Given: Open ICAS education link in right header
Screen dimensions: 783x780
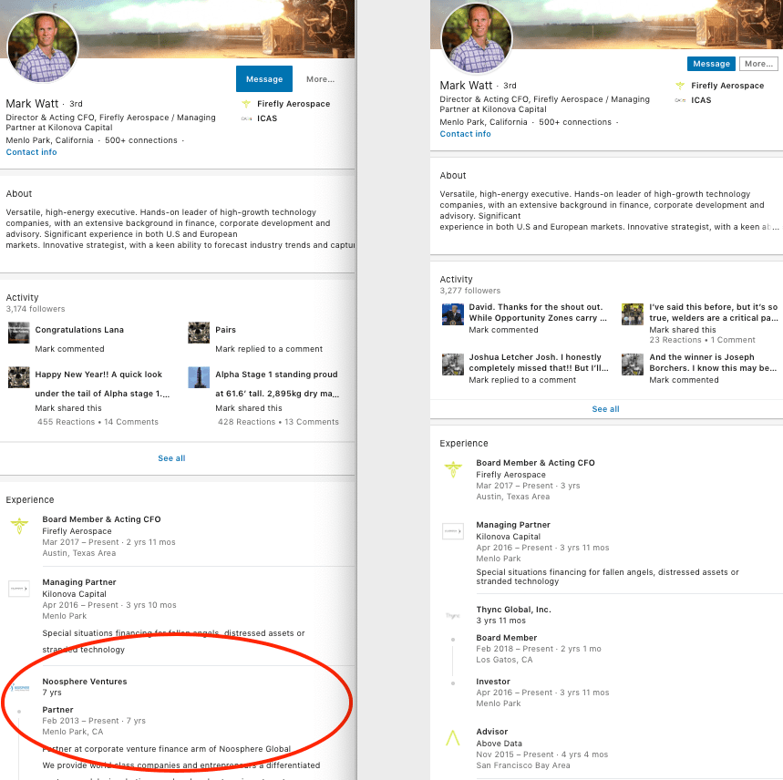Looking at the screenshot, I should click(701, 100).
